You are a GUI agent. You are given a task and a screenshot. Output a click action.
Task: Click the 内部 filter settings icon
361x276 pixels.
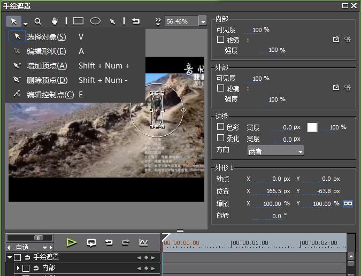click(x=348, y=40)
